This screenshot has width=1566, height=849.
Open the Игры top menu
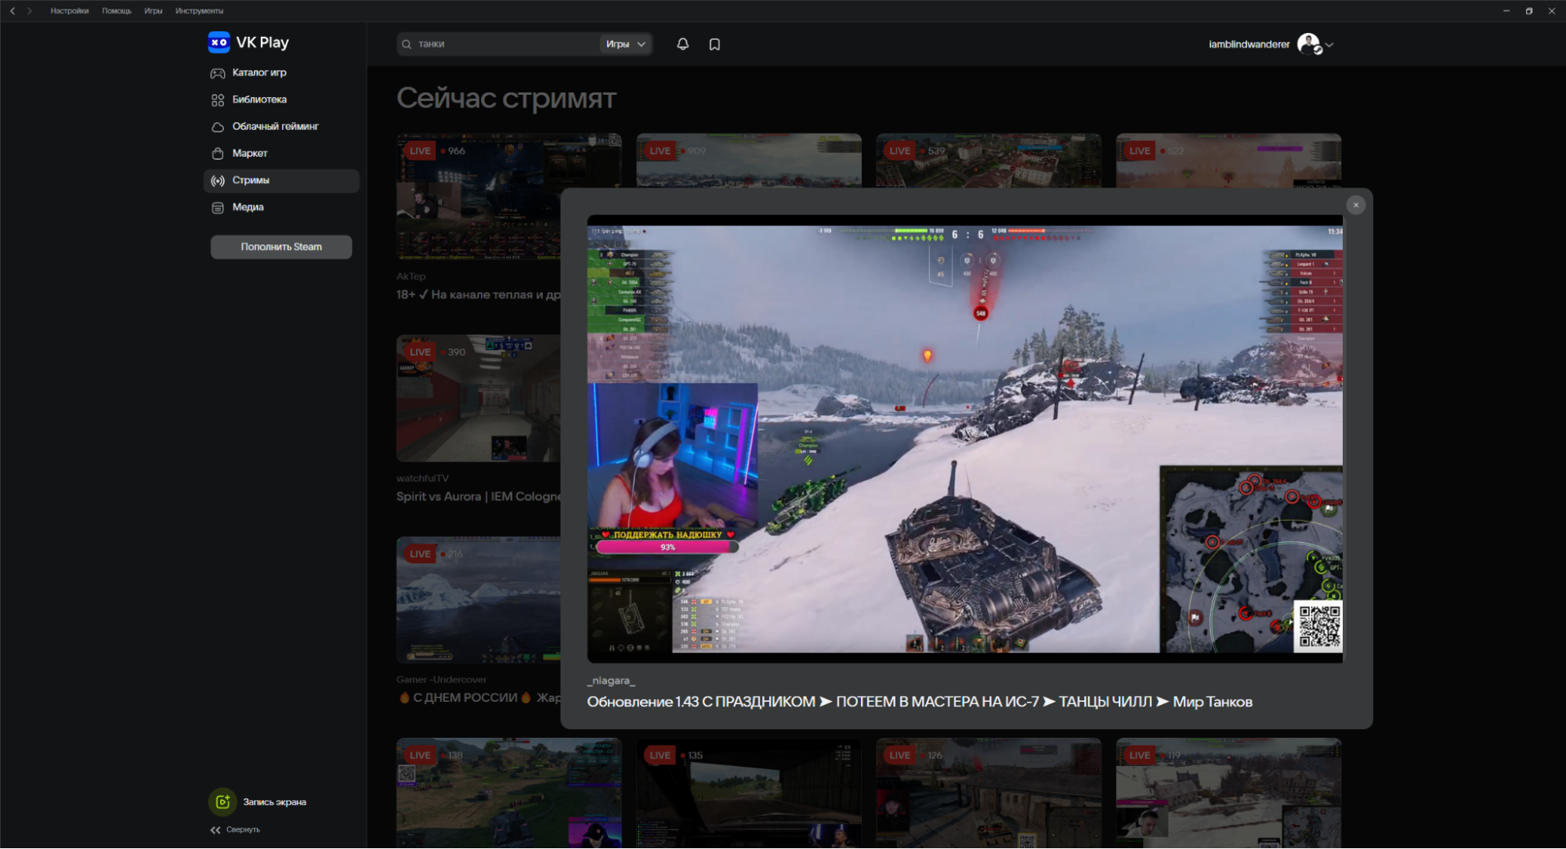tap(154, 11)
